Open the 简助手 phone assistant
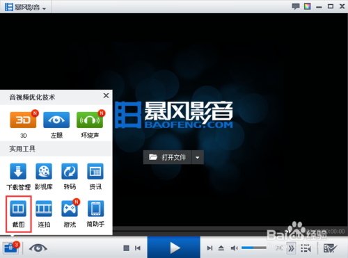This screenshot has height=258, width=348. tap(95, 209)
